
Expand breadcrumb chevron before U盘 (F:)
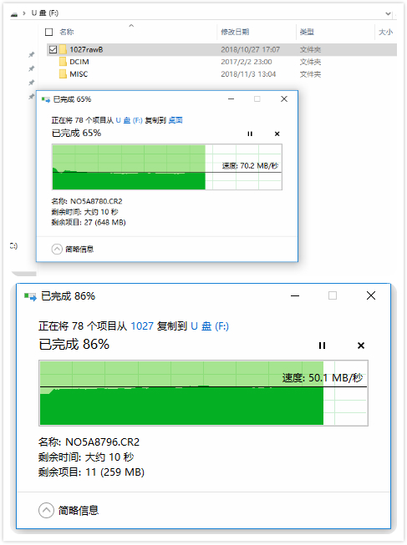click(24, 13)
